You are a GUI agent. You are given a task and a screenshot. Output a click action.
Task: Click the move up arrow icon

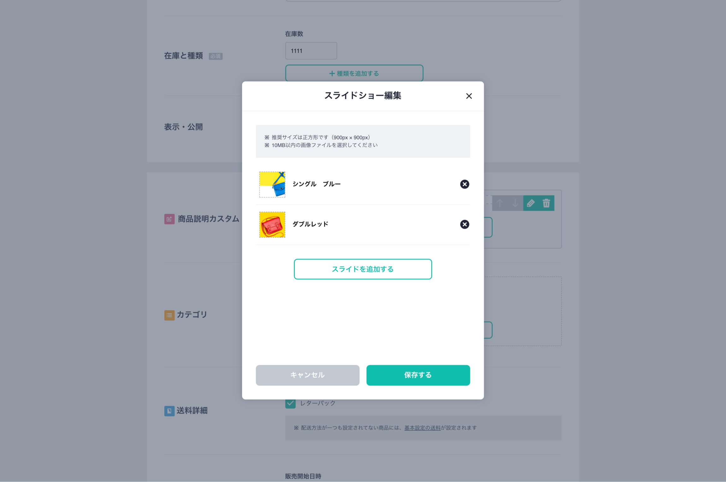coord(500,203)
